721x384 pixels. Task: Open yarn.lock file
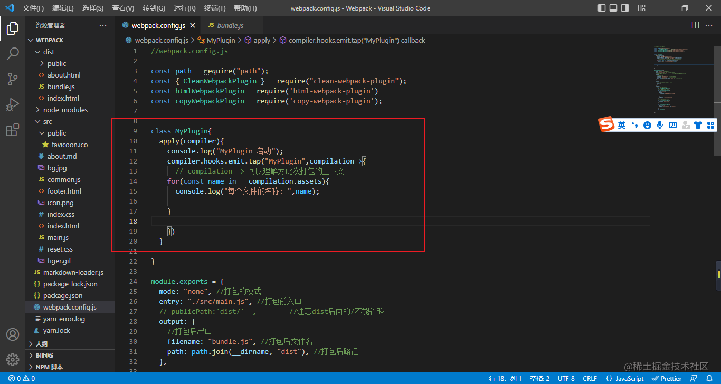[70, 330]
